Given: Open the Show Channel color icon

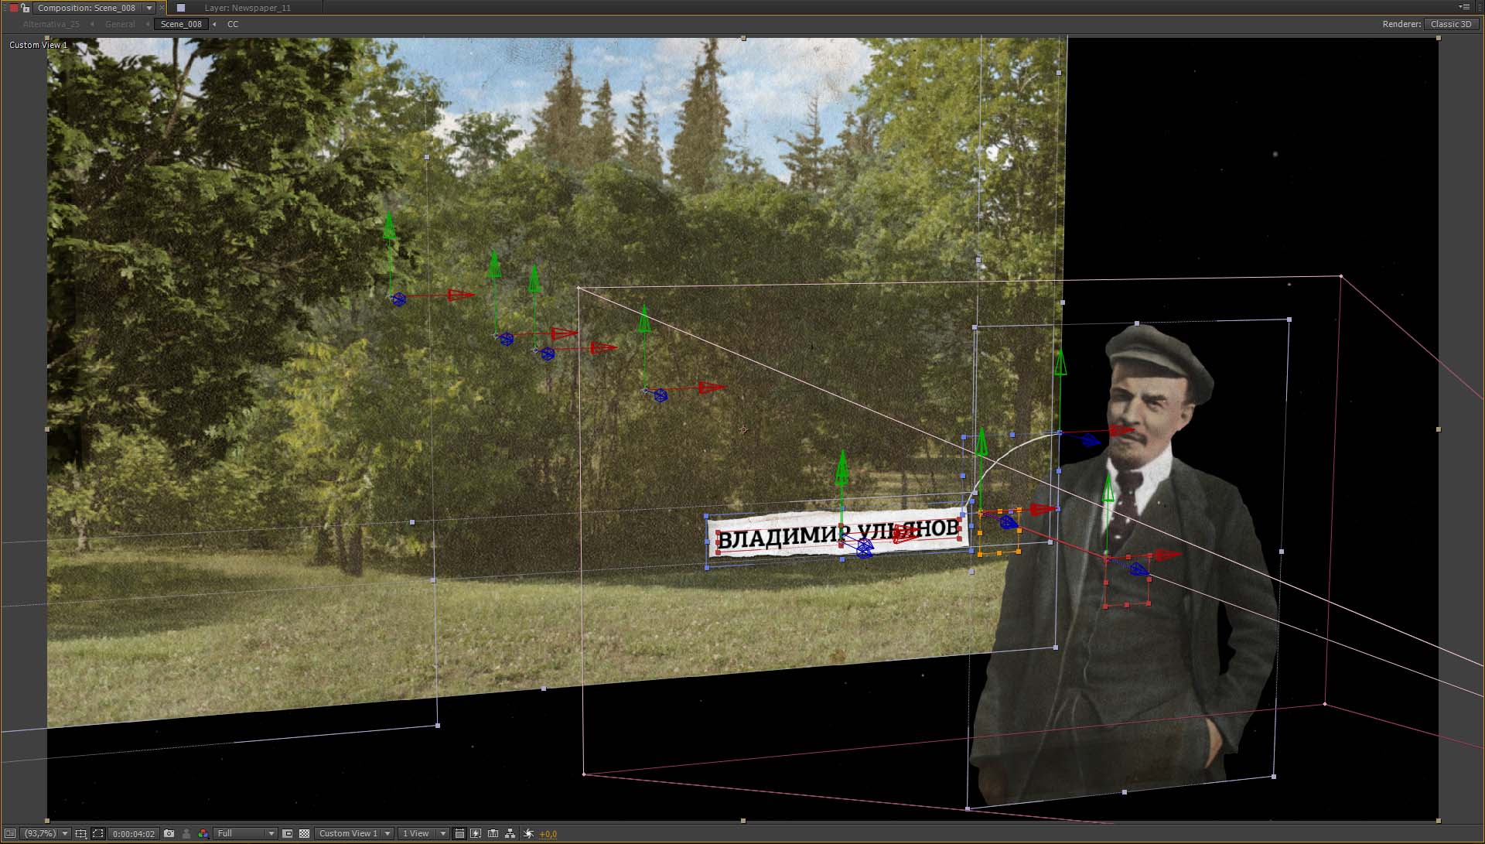Looking at the screenshot, I should pos(203,833).
